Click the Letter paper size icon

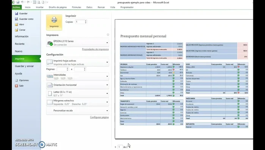click(x=50, y=94)
